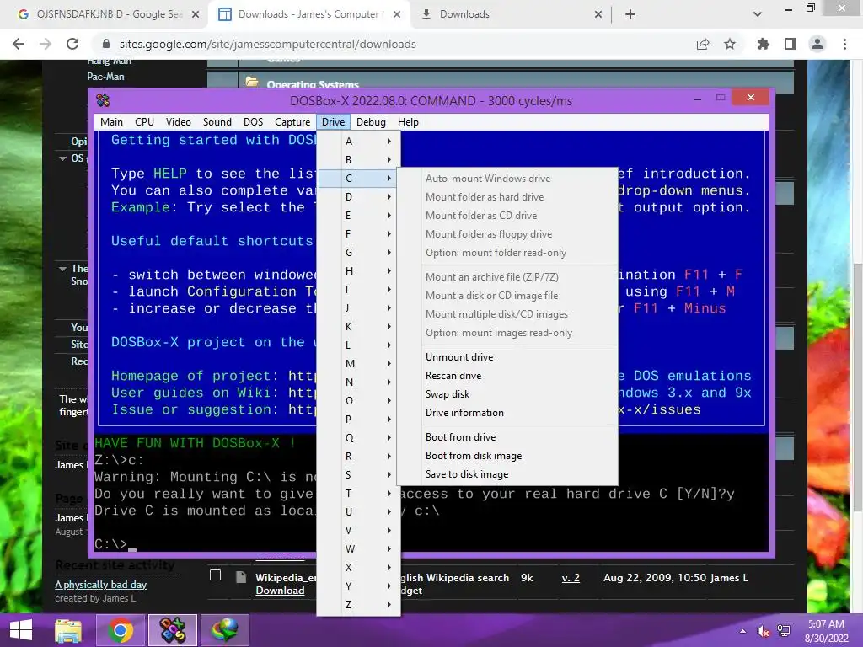Viewport: 863px width, 647px height.
Task: Click the taskbar clock and date
Action: 826,631
